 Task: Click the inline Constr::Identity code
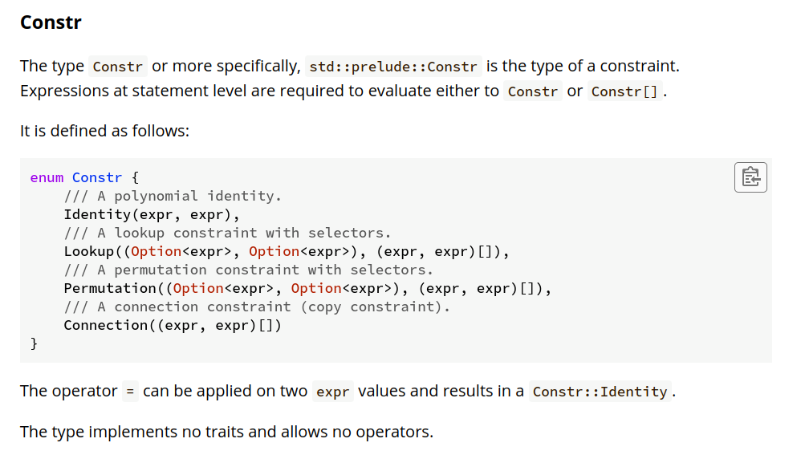(600, 392)
